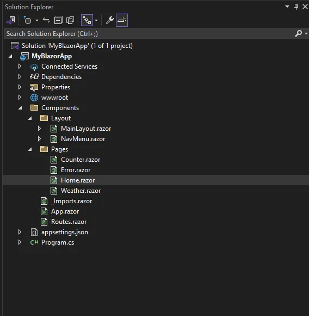Collapse the Components folder
The image size is (309, 316).
point(20,108)
